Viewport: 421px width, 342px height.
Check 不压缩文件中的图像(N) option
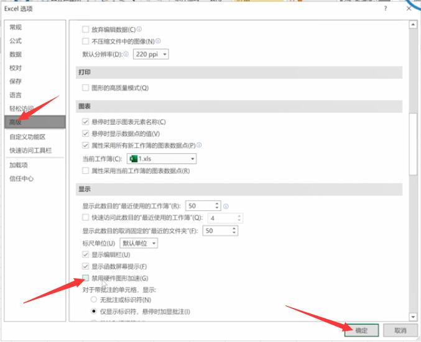(85, 41)
